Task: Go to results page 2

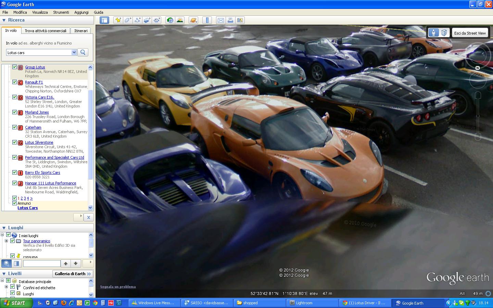Action: [22, 198]
